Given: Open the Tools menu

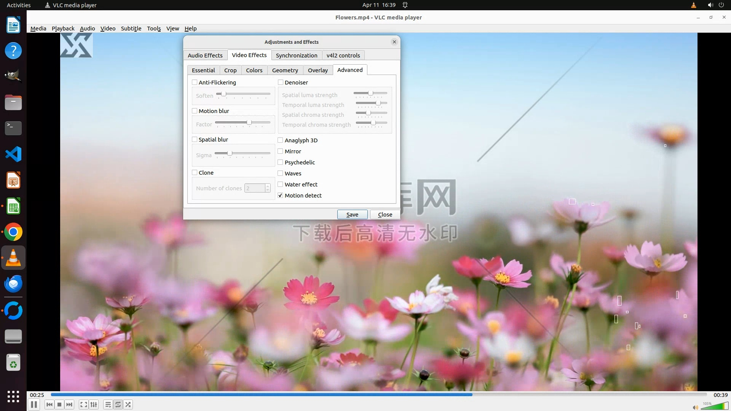Looking at the screenshot, I should [154, 29].
